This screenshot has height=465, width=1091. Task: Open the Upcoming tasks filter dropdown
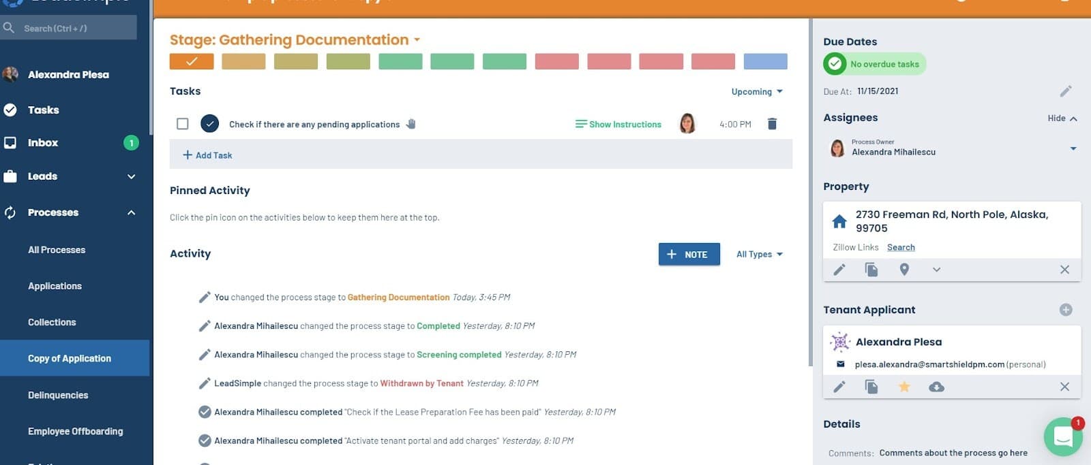coord(757,92)
